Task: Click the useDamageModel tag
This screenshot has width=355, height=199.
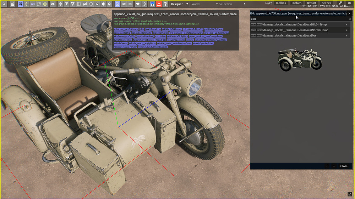Action: (176, 40)
